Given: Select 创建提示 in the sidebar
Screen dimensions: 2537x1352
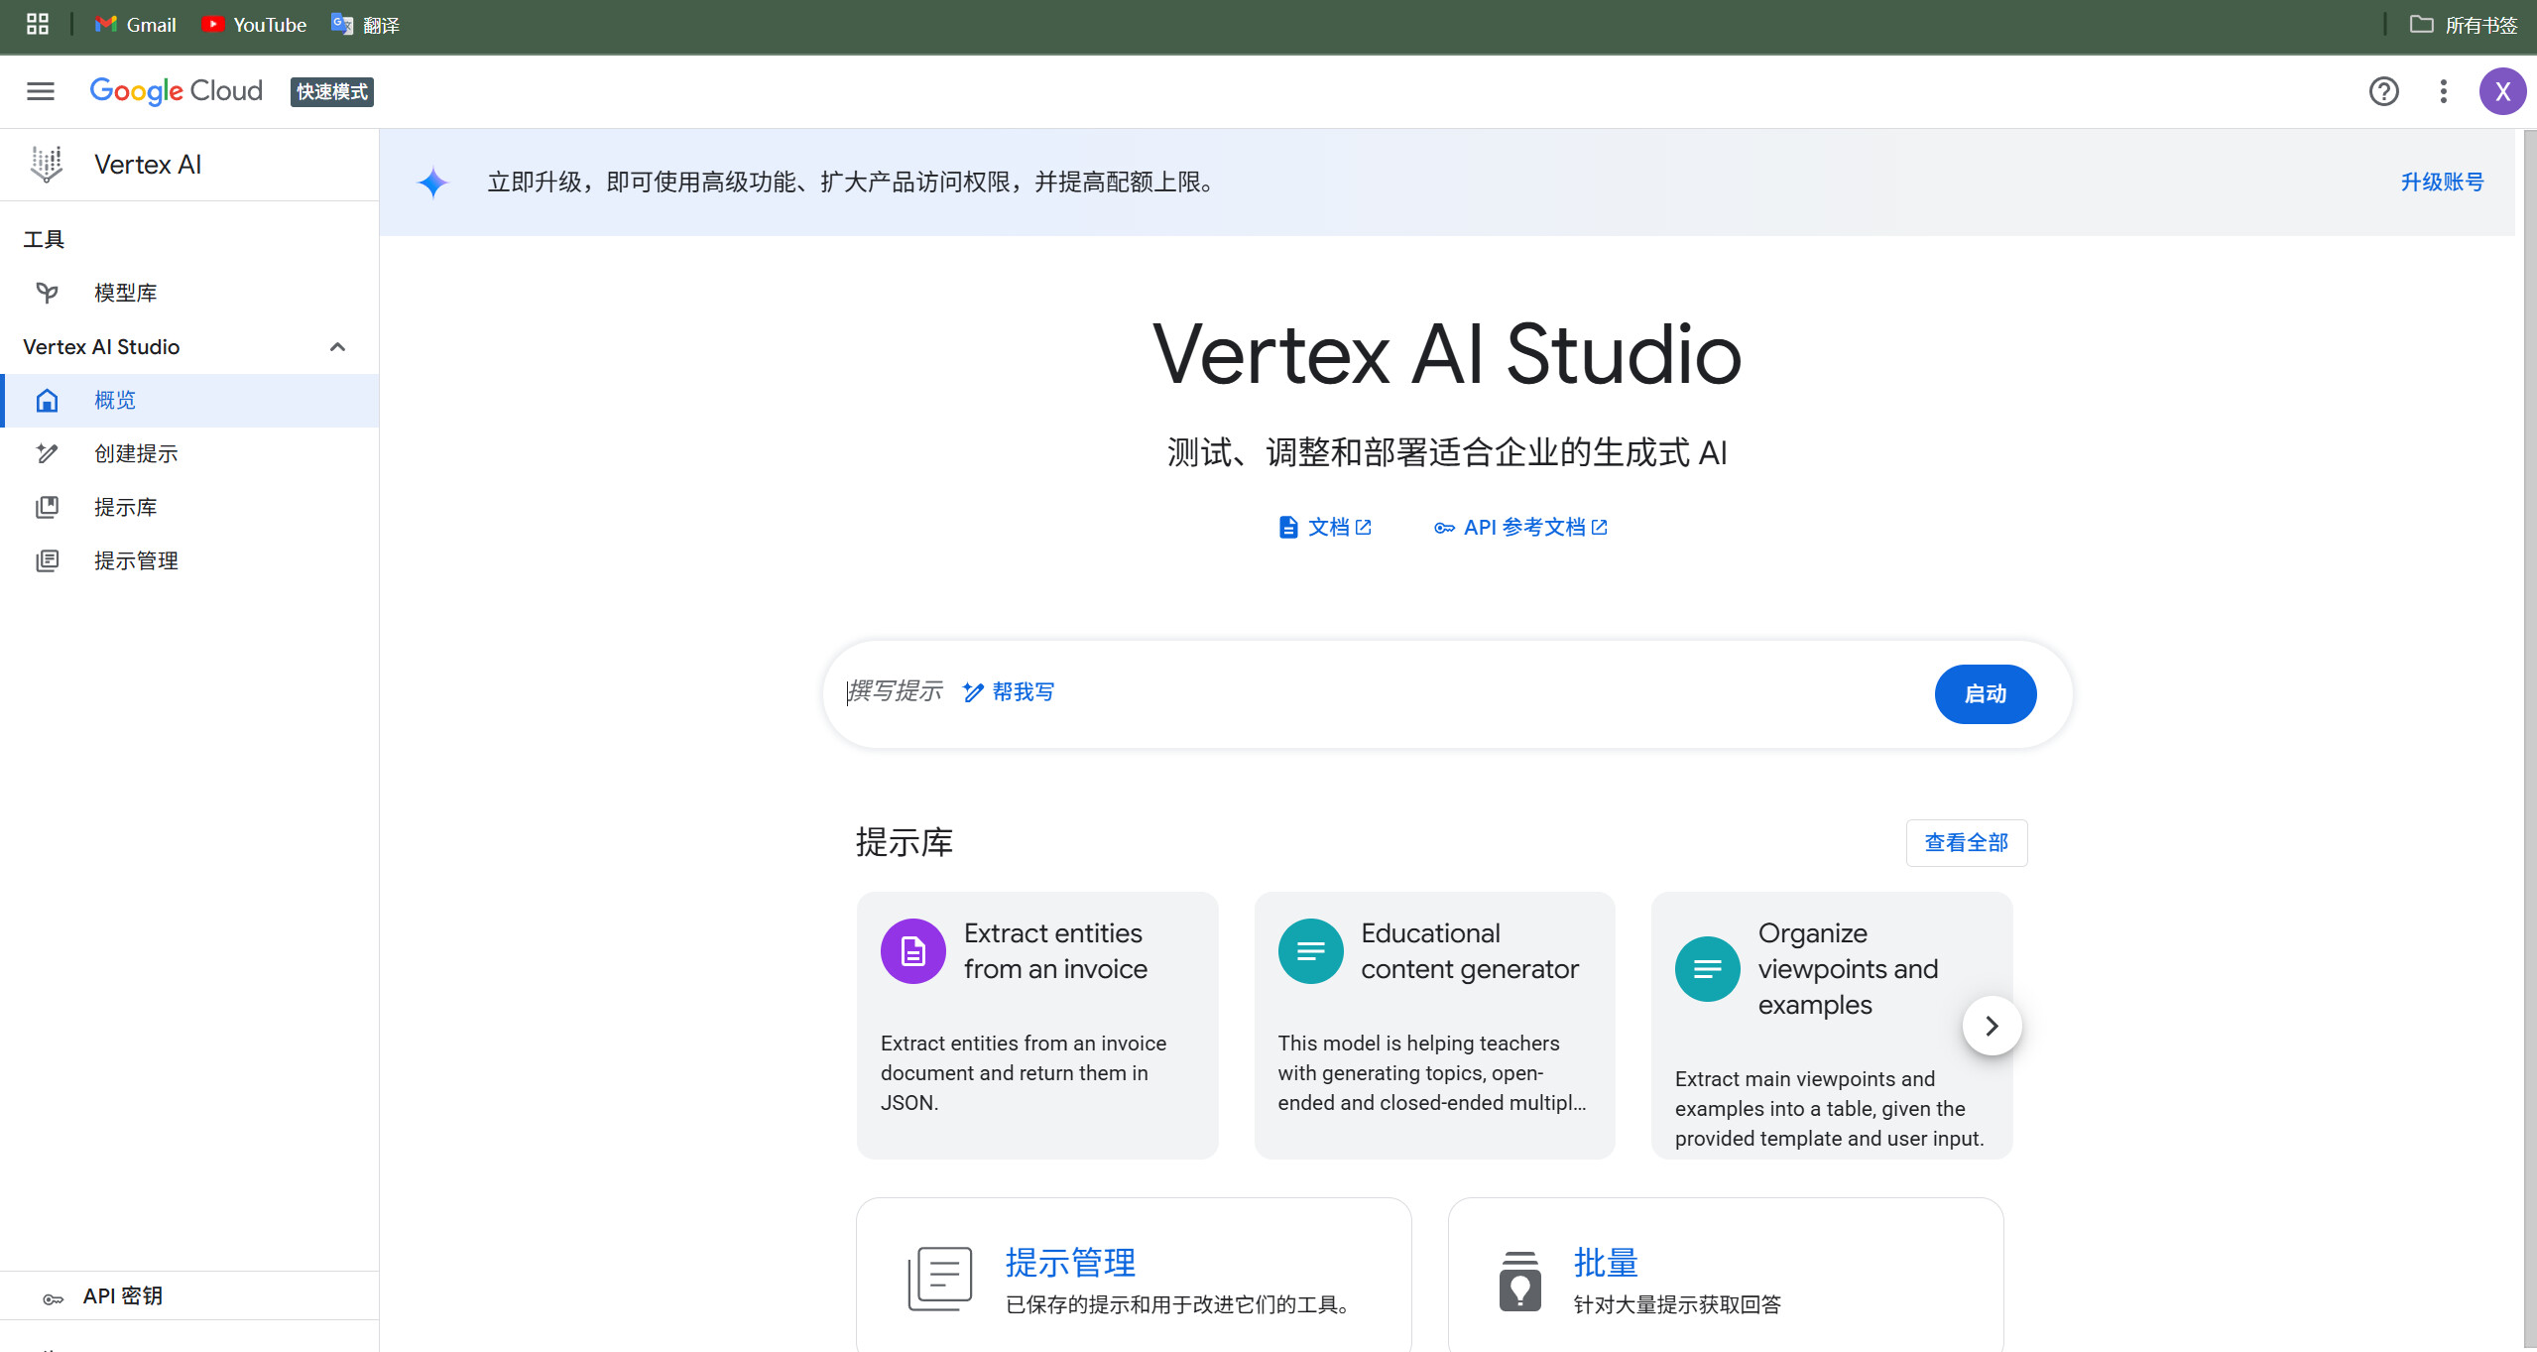Looking at the screenshot, I should (x=136, y=453).
